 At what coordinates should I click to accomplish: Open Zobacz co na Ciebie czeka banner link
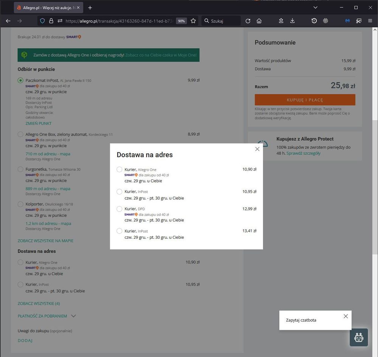click(x=161, y=55)
